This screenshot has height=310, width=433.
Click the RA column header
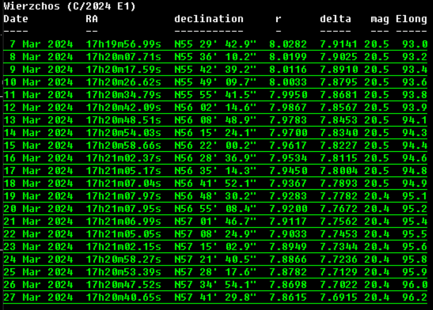tap(92, 19)
